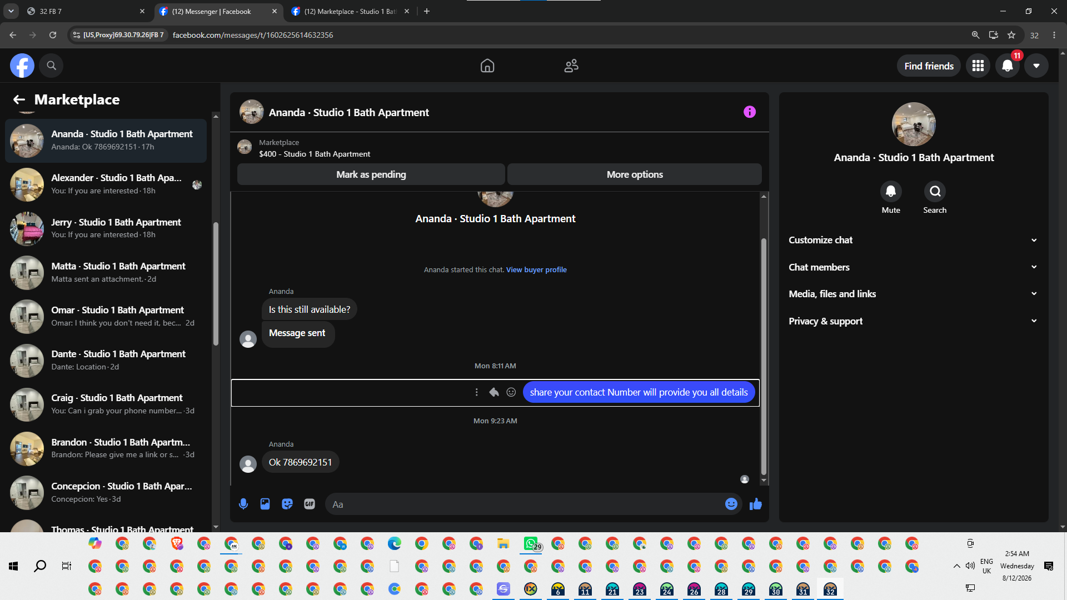Viewport: 1067px width, 600px height.
Task: Open the Omar conversation in the list
Action: point(106,316)
